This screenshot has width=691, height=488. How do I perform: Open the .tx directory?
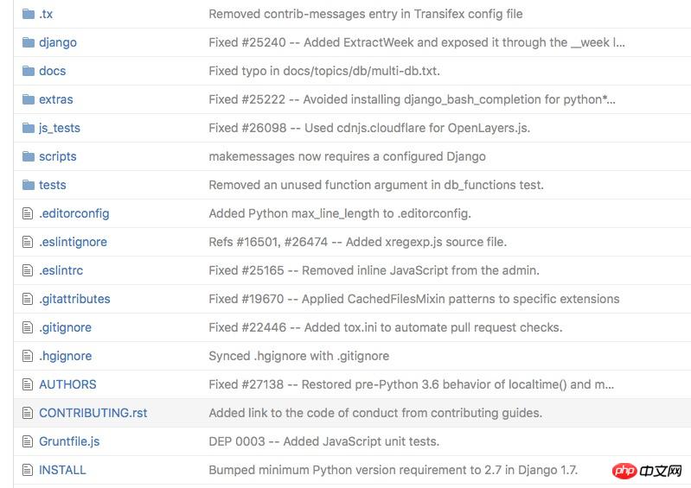coord(46,14)
